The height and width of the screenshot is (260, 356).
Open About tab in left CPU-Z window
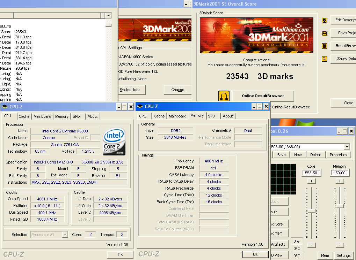tap(93, 116)
